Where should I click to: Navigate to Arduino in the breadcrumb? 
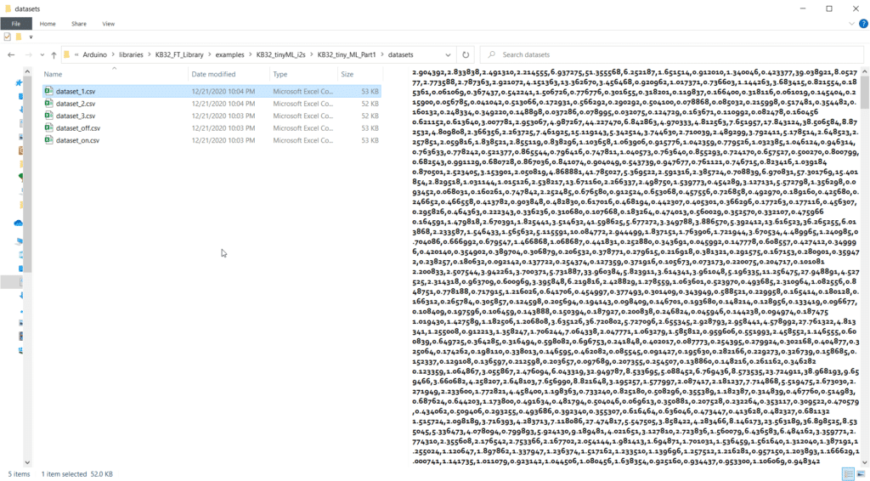(x=95, y=55)
